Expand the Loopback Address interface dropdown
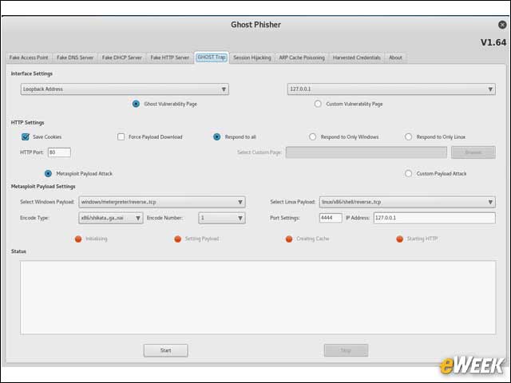The width and height of the screenshot is (511, 383). (x=125, y=89)
